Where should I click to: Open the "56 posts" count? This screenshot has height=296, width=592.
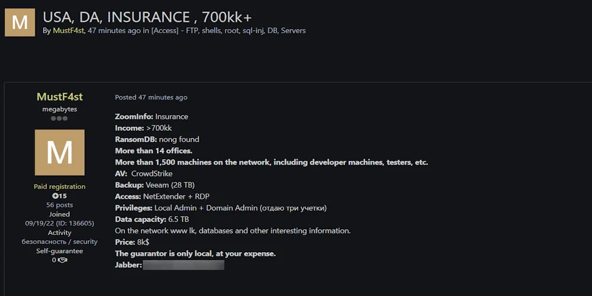click(59, 205)
